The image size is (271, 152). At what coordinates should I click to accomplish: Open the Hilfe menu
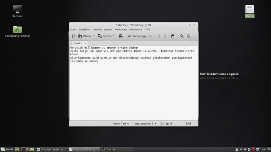pyautogui.click(x=147, y=30)
